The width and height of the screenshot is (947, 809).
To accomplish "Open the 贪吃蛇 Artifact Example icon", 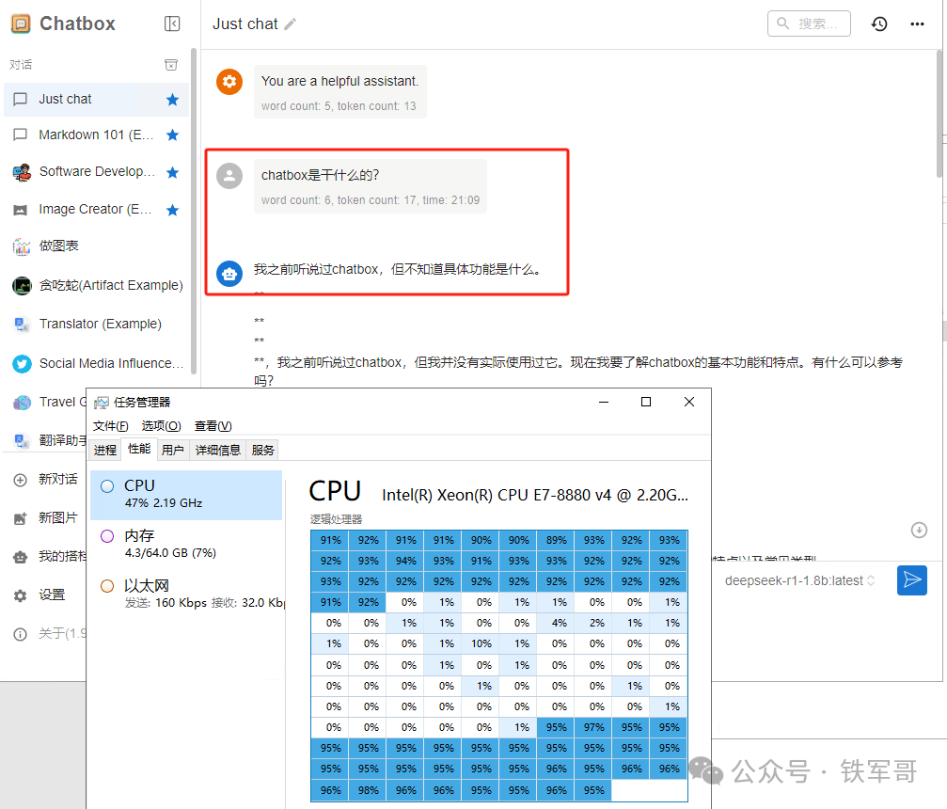I will tap(22, 285).
